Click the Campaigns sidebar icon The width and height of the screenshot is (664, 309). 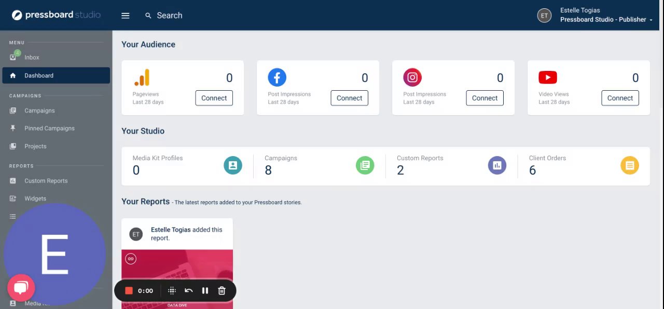(13, 110)
